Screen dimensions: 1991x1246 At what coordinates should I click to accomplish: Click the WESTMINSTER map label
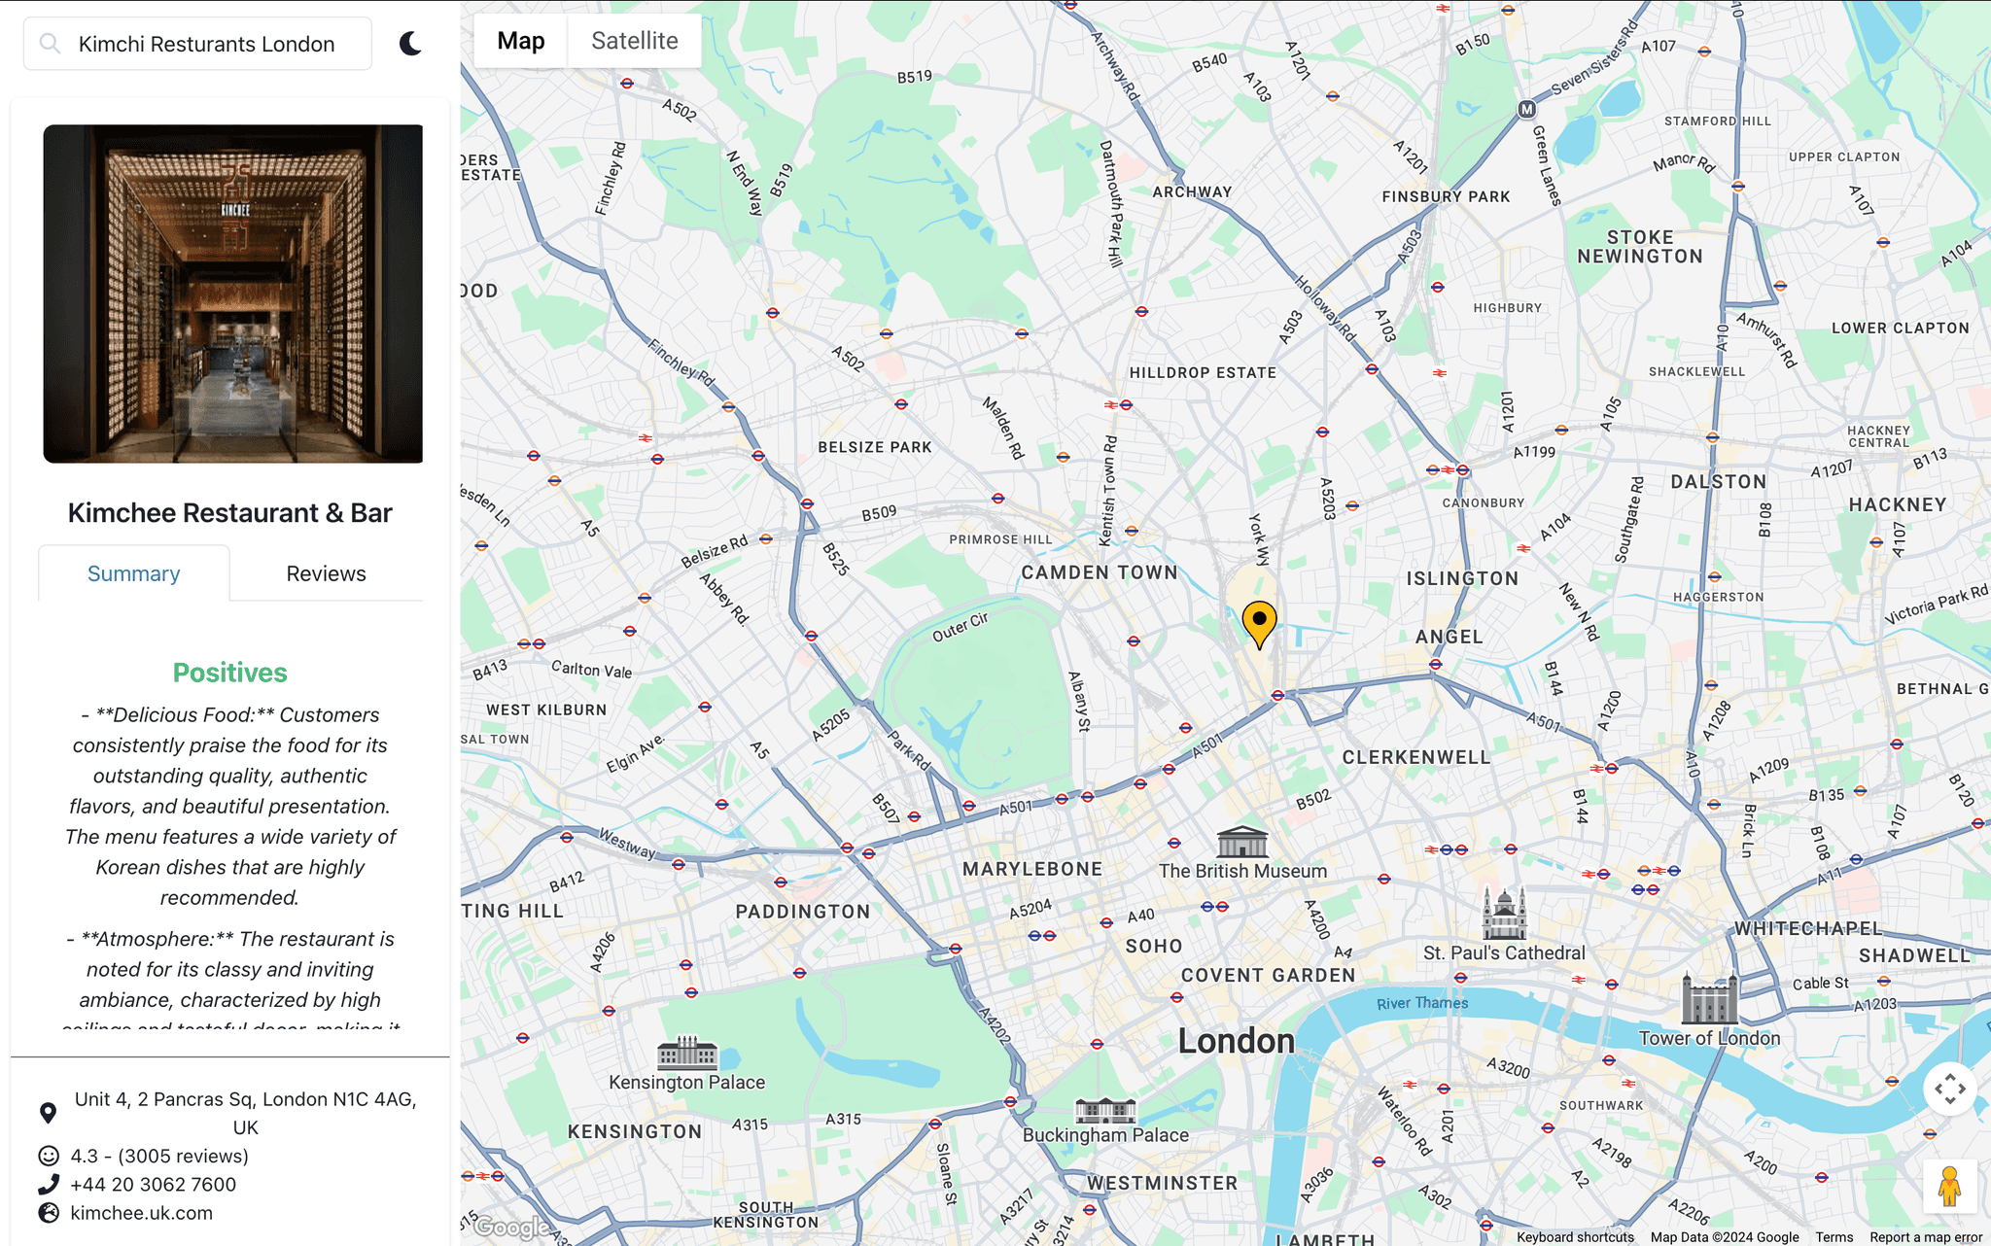(1163, 1183)
